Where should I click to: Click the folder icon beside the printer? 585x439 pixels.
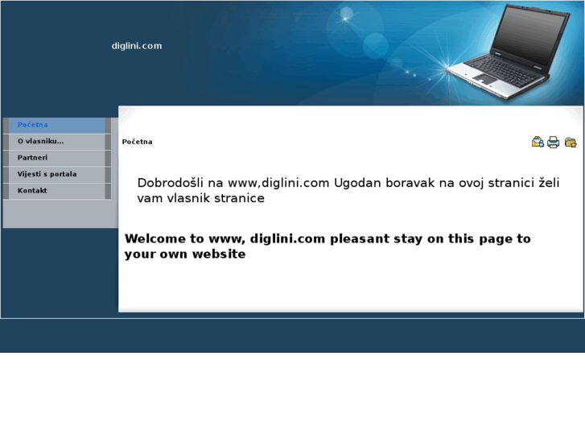click(x=571, y=143)
